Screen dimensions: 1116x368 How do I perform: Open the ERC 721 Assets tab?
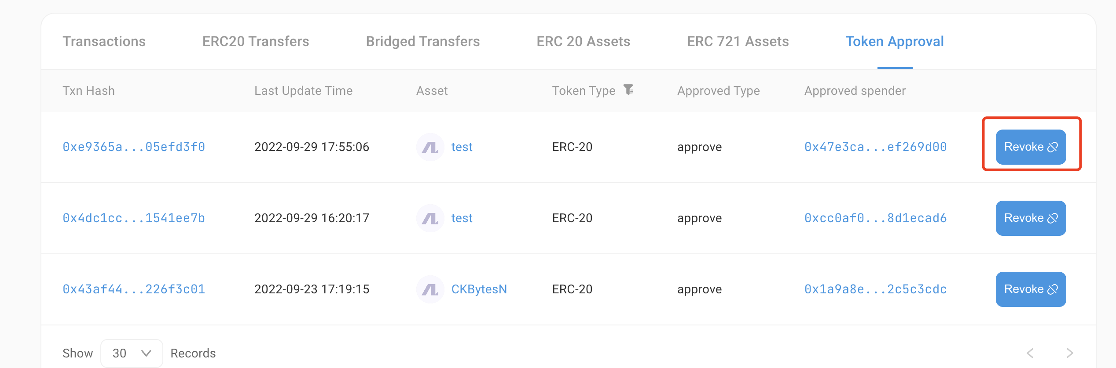pyautogui.click(x=738, y=41)
